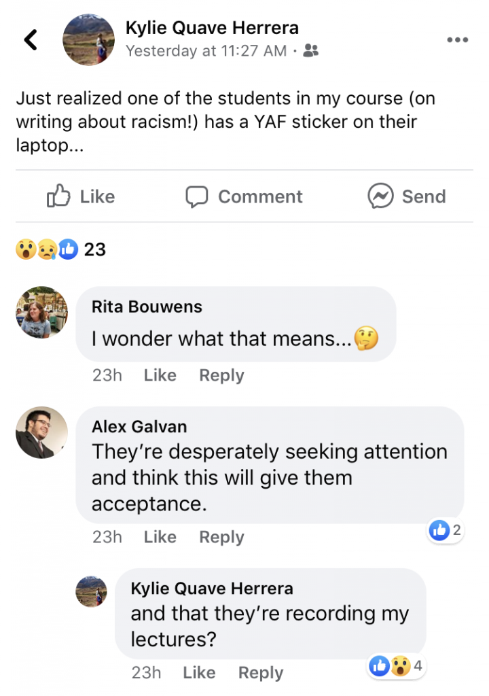View reactions on Alex Galvan's comment
The width and height of the screenshot is (489, 696).
[446, 531]
